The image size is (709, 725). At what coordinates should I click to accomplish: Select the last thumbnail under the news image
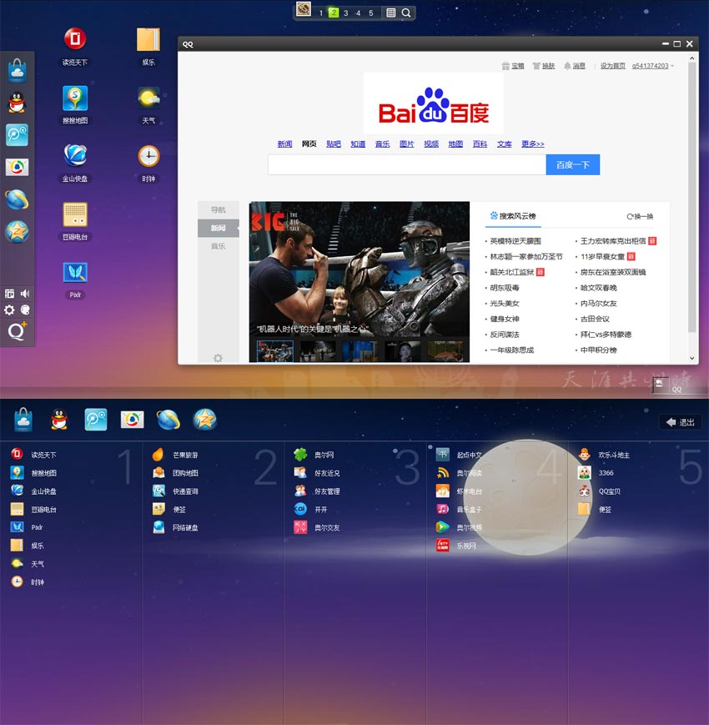tap(445, 351)
